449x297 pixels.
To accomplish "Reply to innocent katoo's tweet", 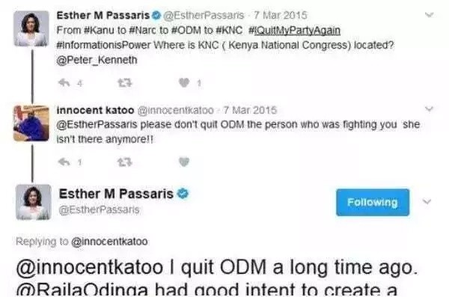I will [x=64, y=162].
